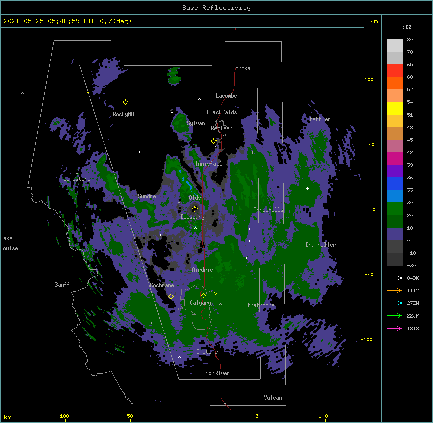Click the Lacombe label
The width and height of the screenshot is (433, 423).
226,96
